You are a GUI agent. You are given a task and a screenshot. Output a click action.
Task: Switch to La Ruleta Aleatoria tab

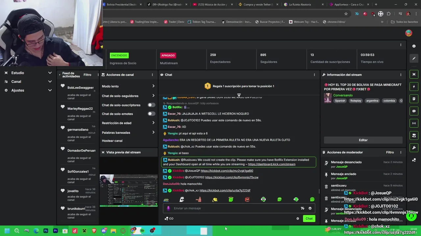click(x=303, y=5)
